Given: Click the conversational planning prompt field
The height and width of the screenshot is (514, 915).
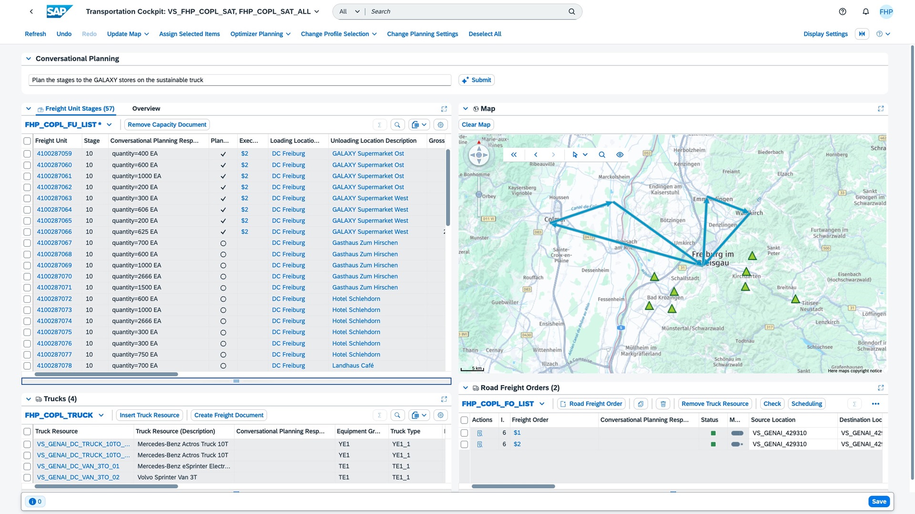Looking at the screenshot, I should pos(240,80).
